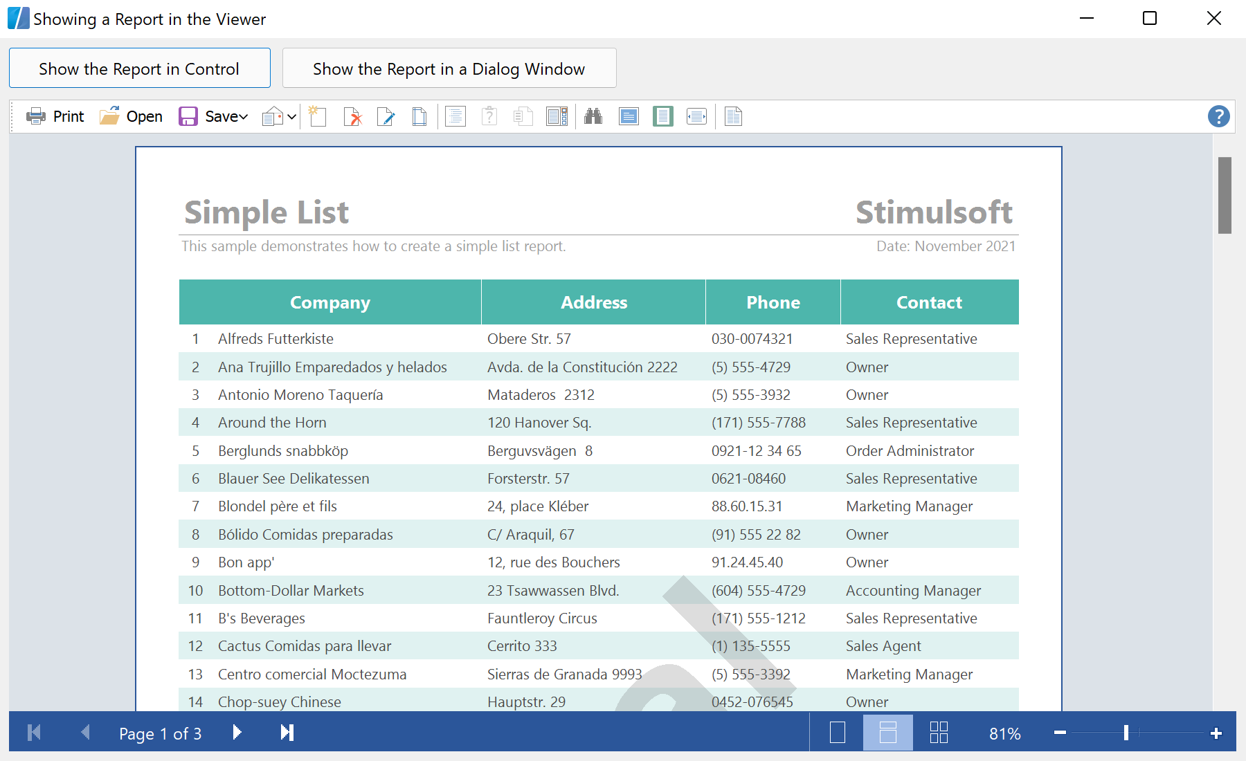Expand the Send Email dropdown arrow
1246x761 pixels.
292,117
